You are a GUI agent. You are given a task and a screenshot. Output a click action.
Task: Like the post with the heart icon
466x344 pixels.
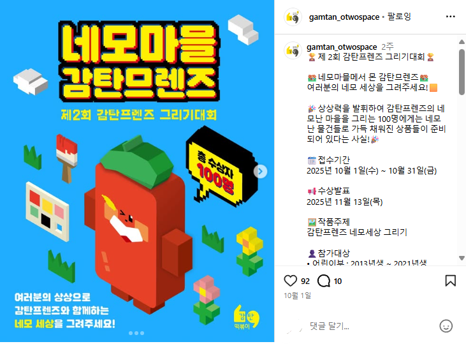pos(290,281)
